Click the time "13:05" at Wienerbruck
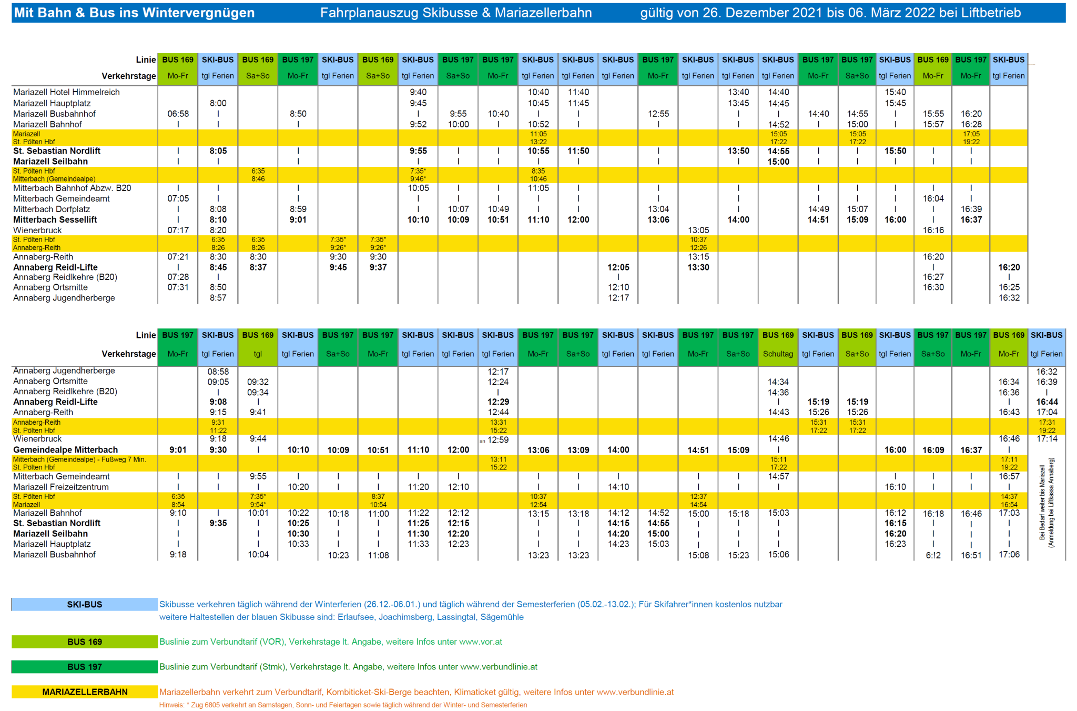The width and height of the screenshot is (1077, 711). pos(698,230)
